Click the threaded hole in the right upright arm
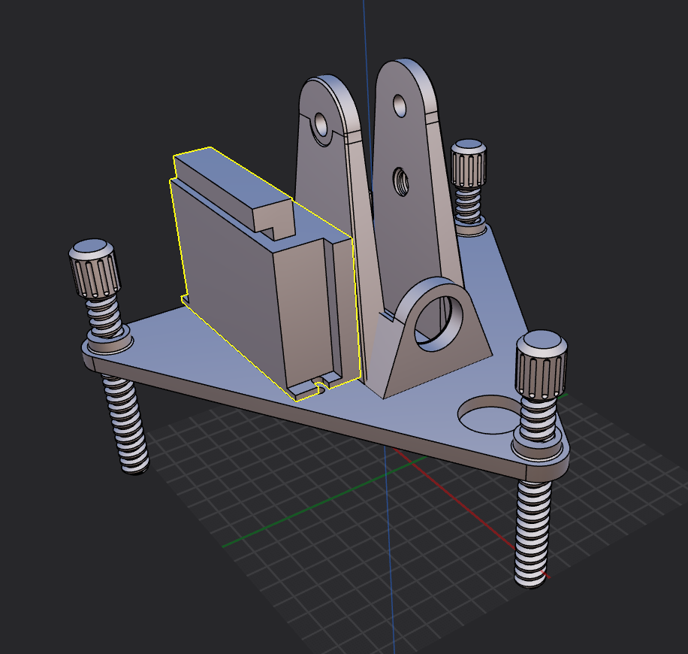688x654 pixels. click(400, 181)
